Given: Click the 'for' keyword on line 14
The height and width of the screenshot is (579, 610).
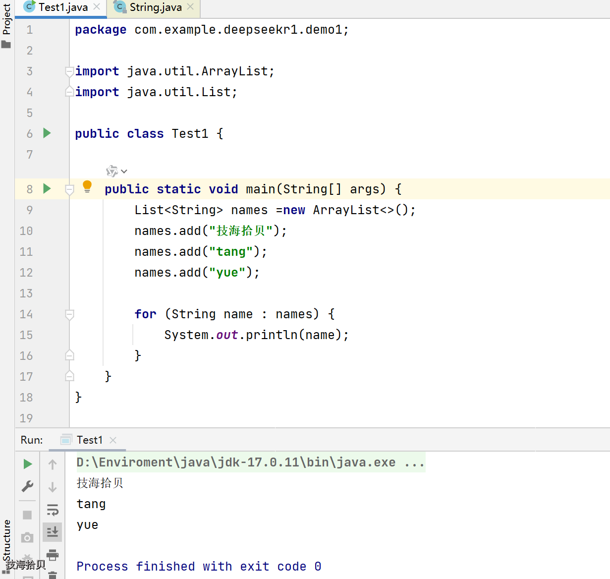Looking at the screenshot, I should [x=145, y=314].
